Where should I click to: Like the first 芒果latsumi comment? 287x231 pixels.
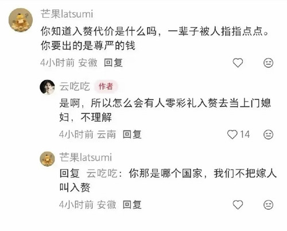(238, 63)
